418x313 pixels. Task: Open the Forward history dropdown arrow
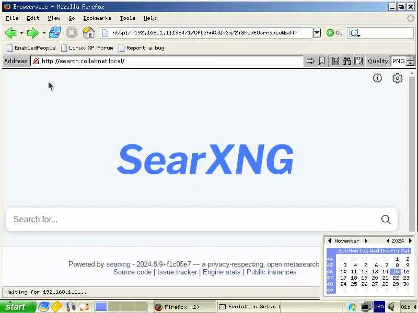44,33
